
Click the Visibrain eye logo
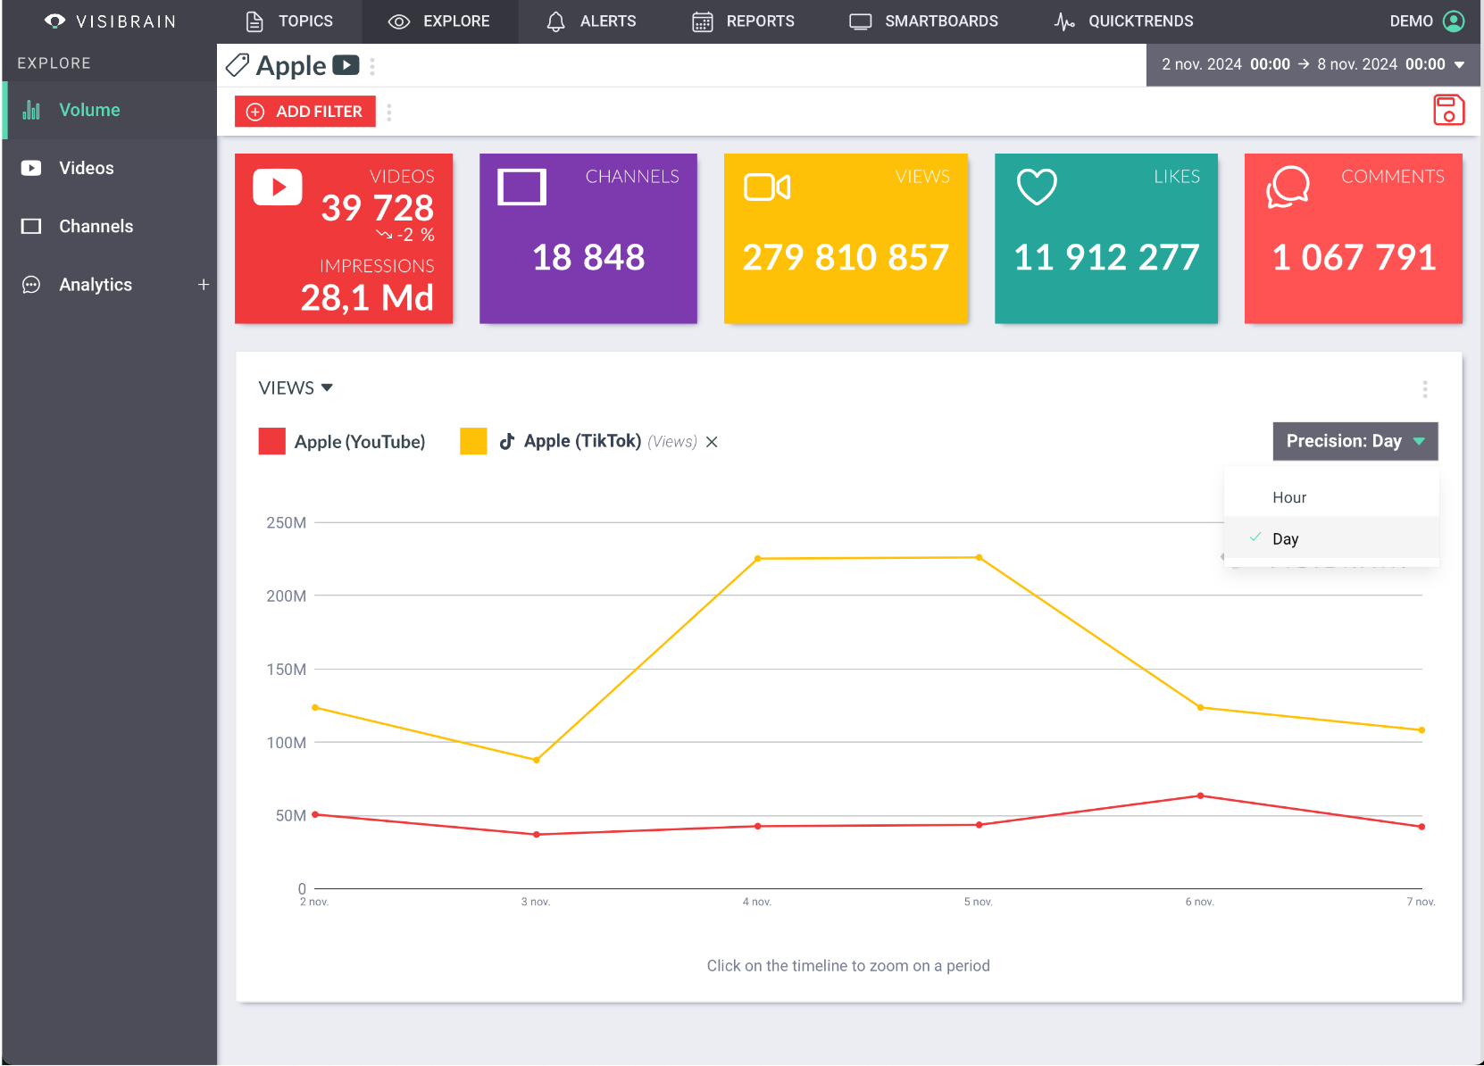pyautogui.click(x=55, y=21)
